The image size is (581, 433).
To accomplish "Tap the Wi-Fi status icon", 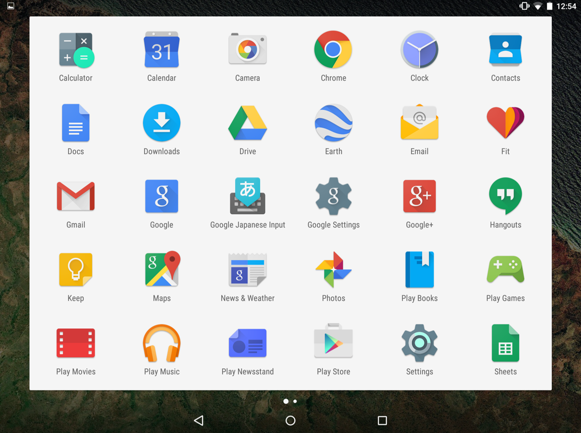I will pos(538,6).
